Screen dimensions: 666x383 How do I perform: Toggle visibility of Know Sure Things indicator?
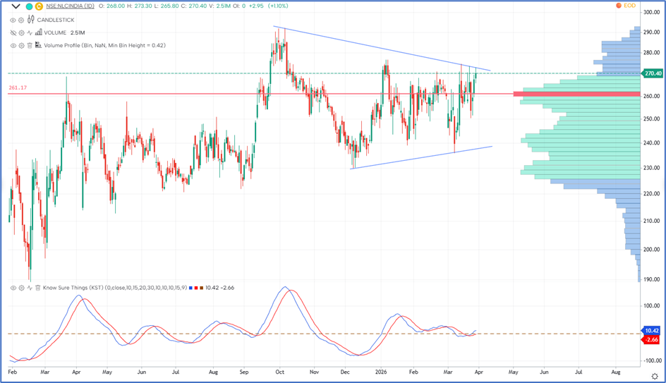tap(13, 288)
